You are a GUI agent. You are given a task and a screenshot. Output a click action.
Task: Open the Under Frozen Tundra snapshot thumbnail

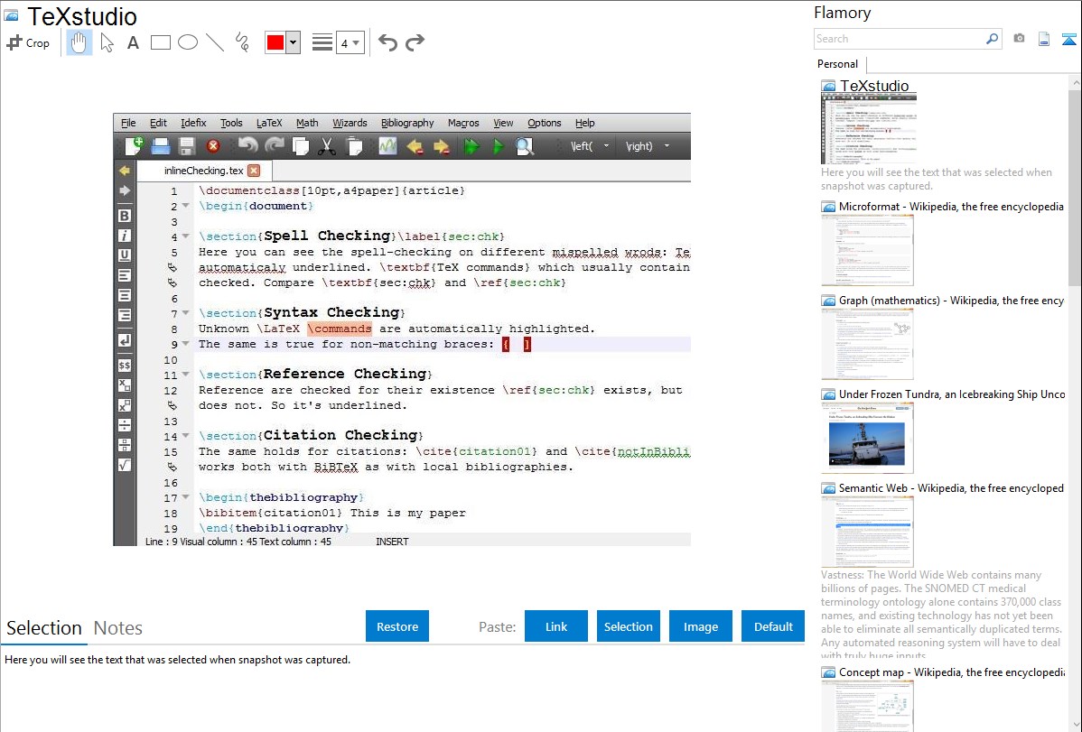867,438
